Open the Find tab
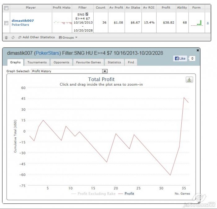 point(131,62)
